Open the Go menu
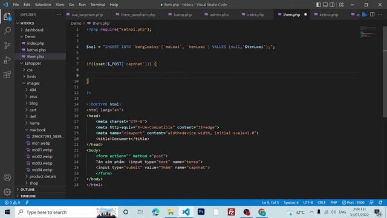 coord(71,4)
